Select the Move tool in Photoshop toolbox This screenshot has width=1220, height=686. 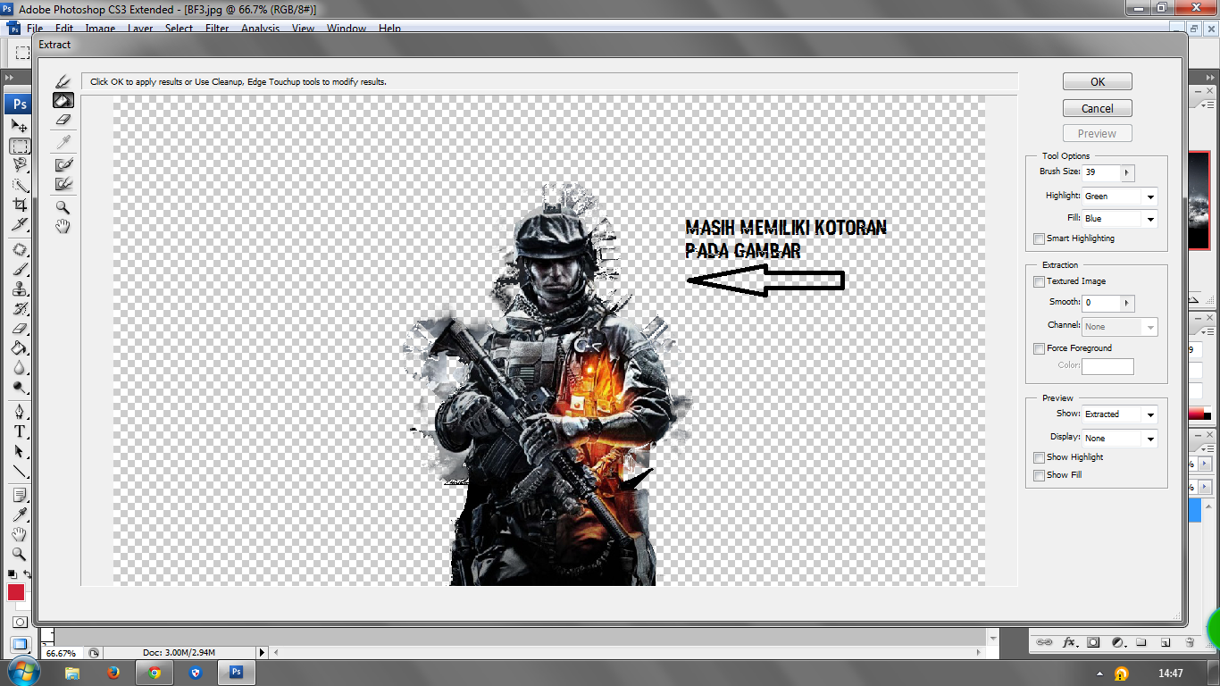pyautogui.click(x=19, y=126)
